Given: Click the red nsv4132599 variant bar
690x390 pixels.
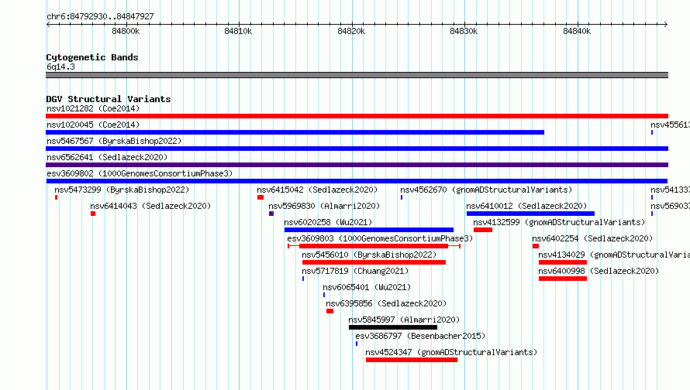Looking at the screenshot, I should (483, 230).
